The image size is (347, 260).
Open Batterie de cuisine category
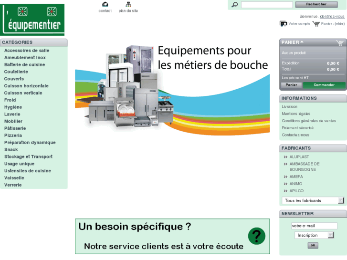(24, 64)
